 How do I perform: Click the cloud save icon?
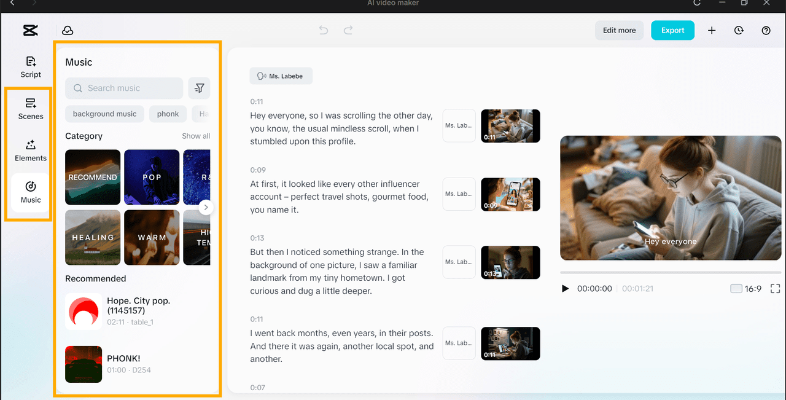[x=68, y=31]
